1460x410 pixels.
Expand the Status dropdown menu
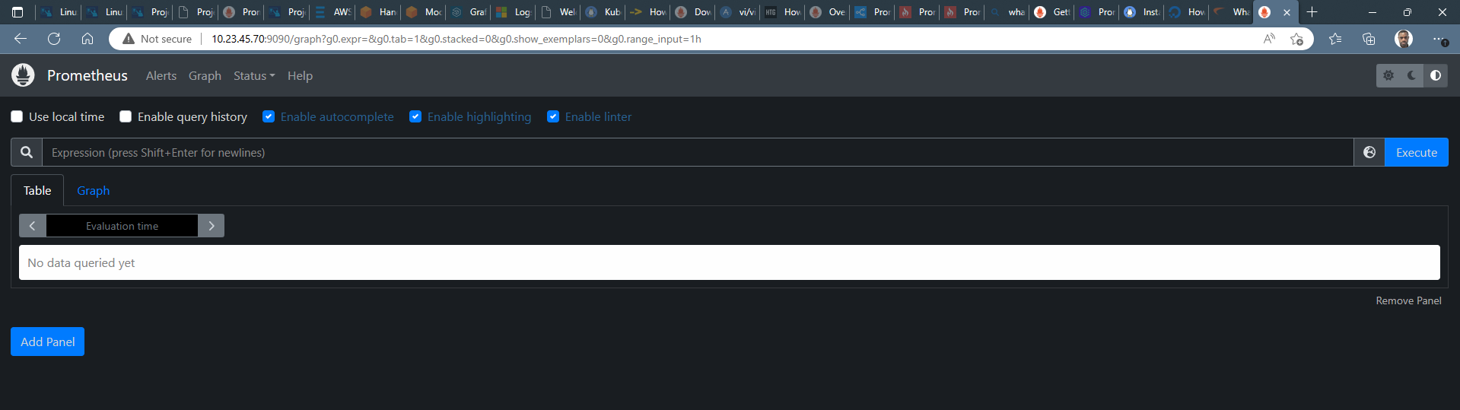point(253,75)
